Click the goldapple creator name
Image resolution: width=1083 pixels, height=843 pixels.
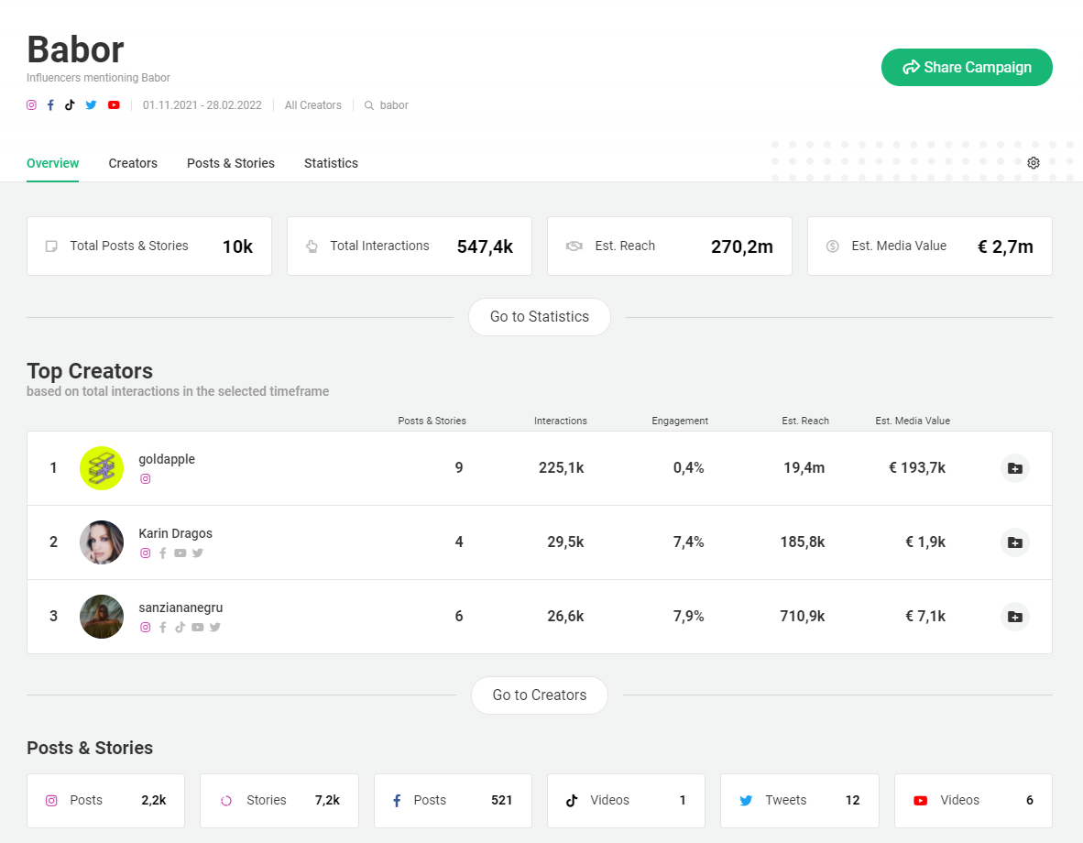point(167,459)
